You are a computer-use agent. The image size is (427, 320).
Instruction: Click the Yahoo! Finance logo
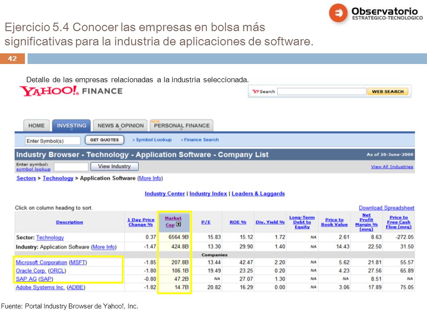[71, 91]
